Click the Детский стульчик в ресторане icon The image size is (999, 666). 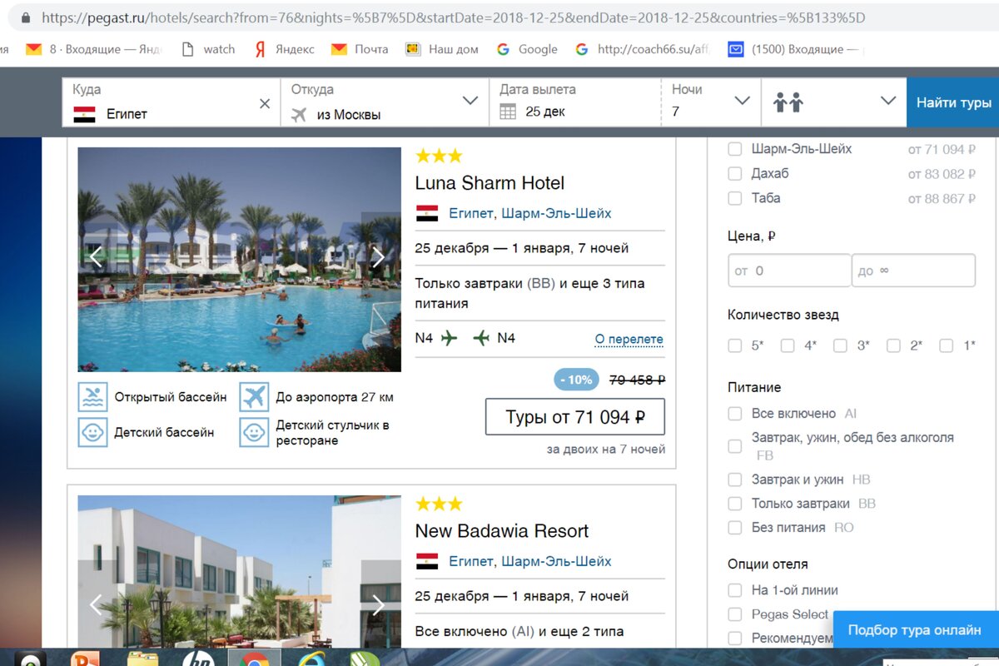pos(254,432)
